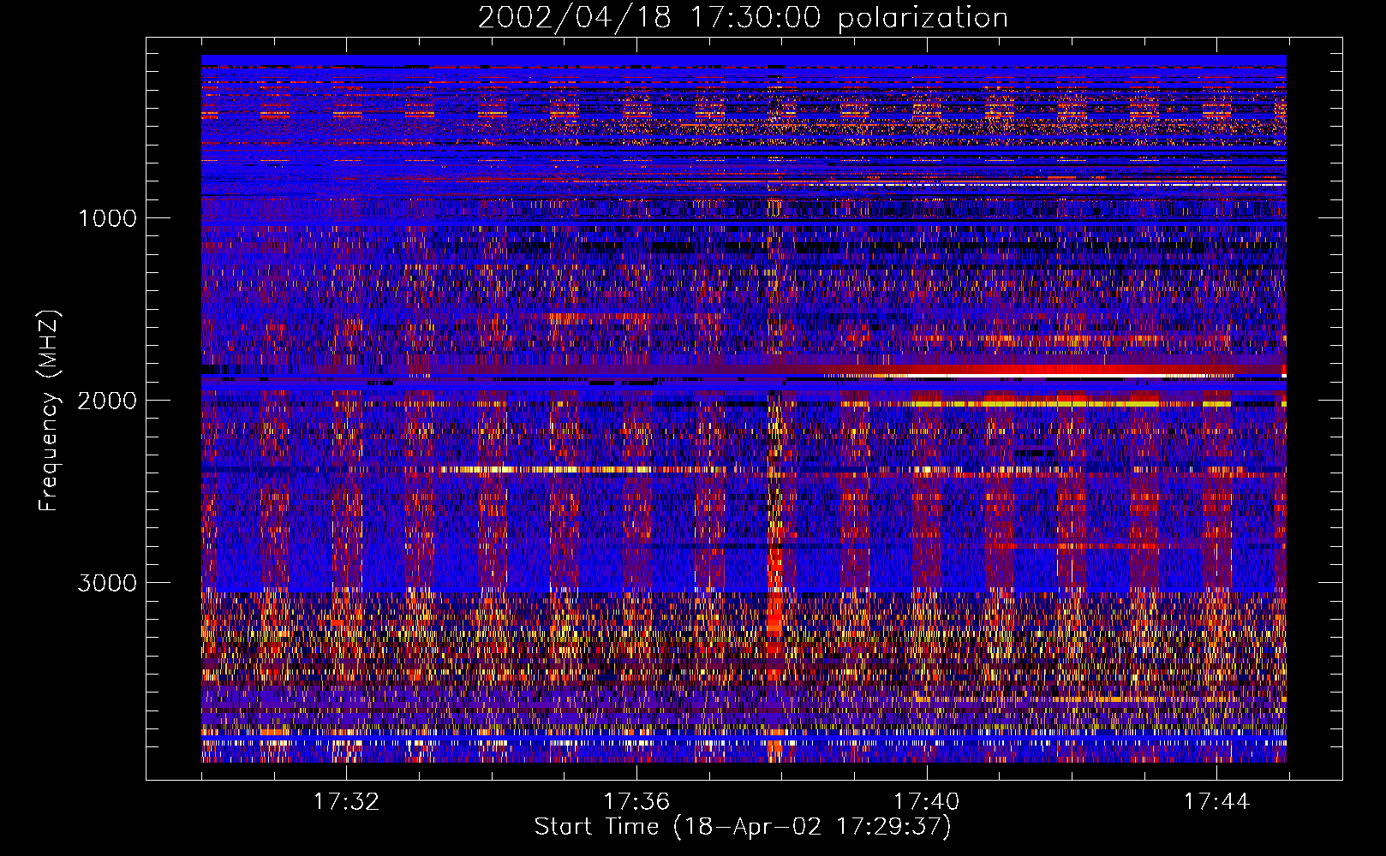The width and height of the screenshot is (1386, 856).
Task: Click the 17:44 time tick label
Action: pos(1217,801)
